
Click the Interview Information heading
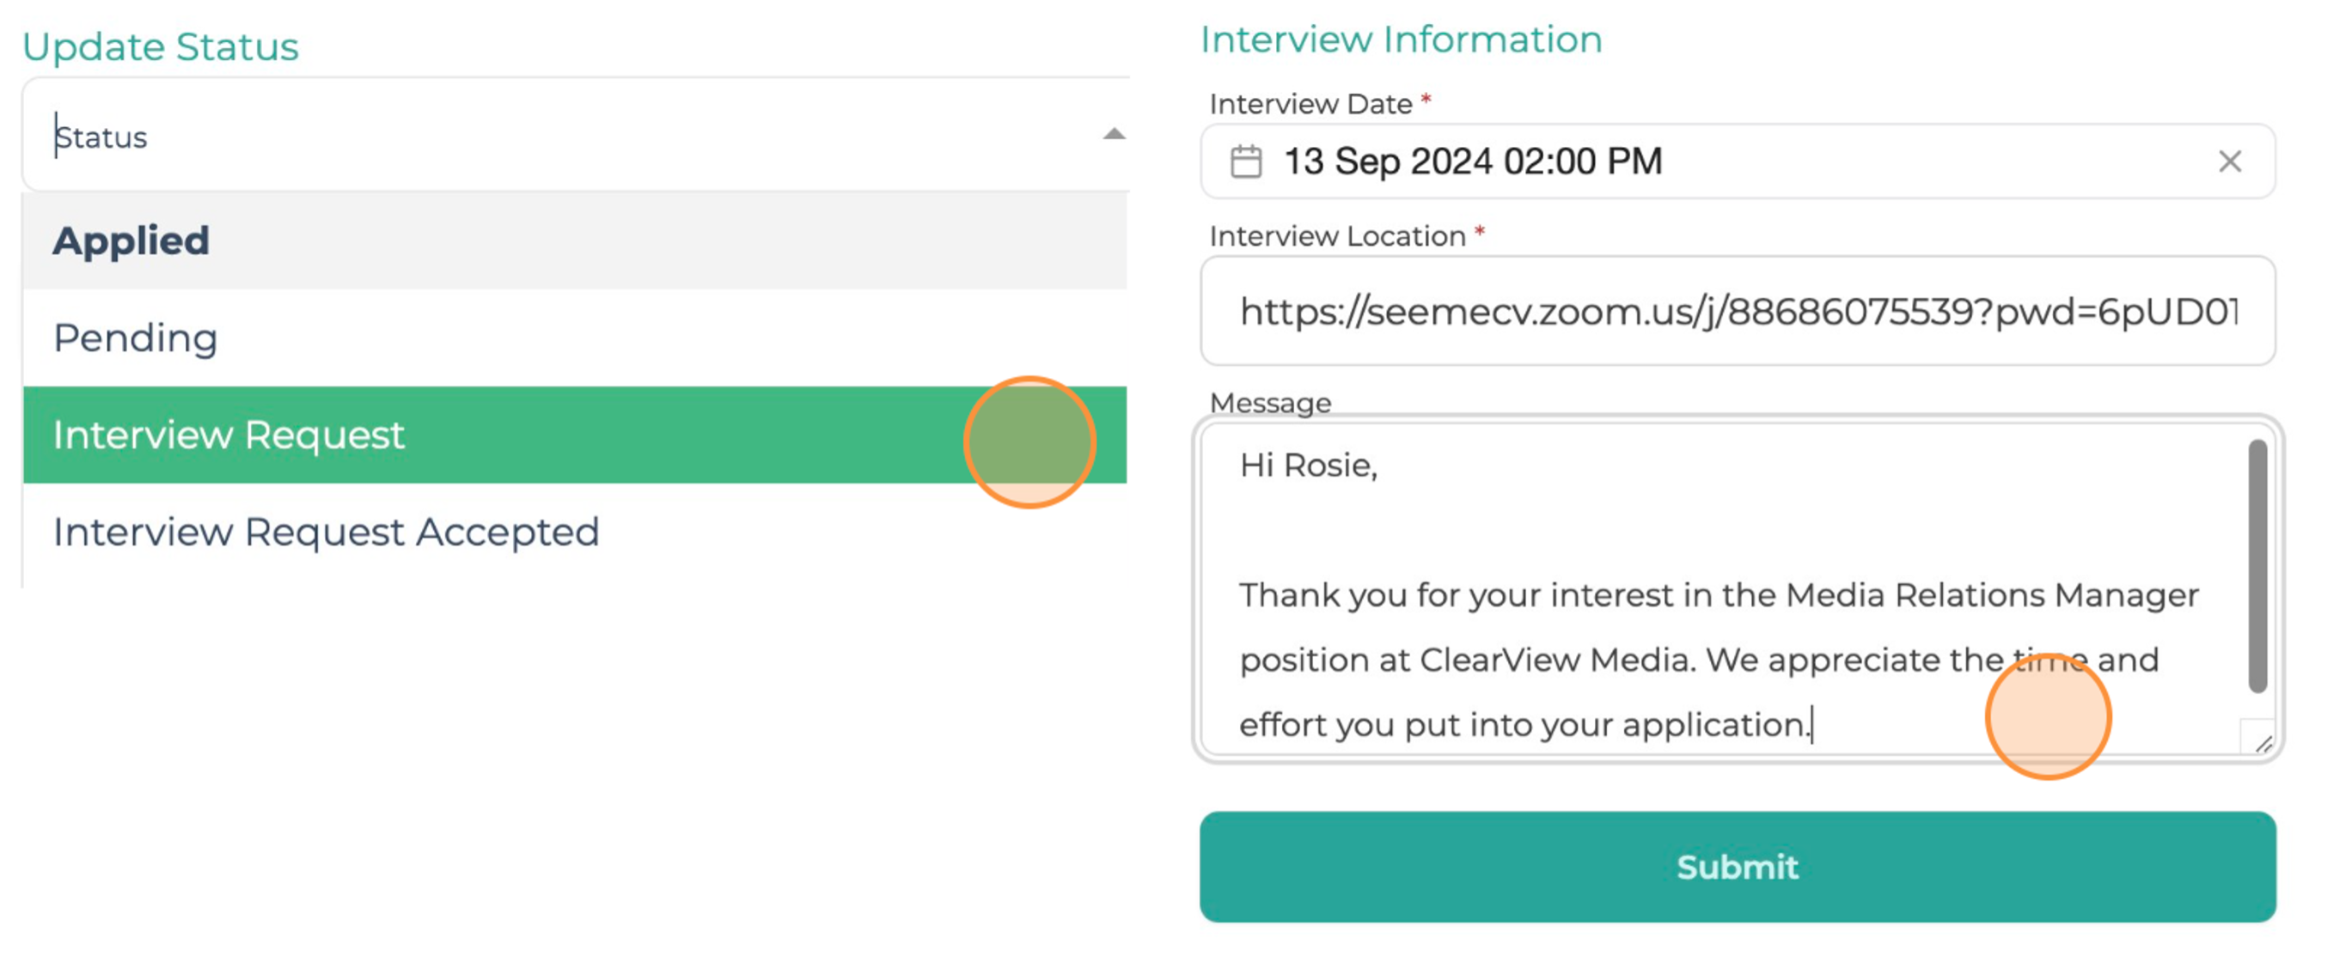(1400, 40)
